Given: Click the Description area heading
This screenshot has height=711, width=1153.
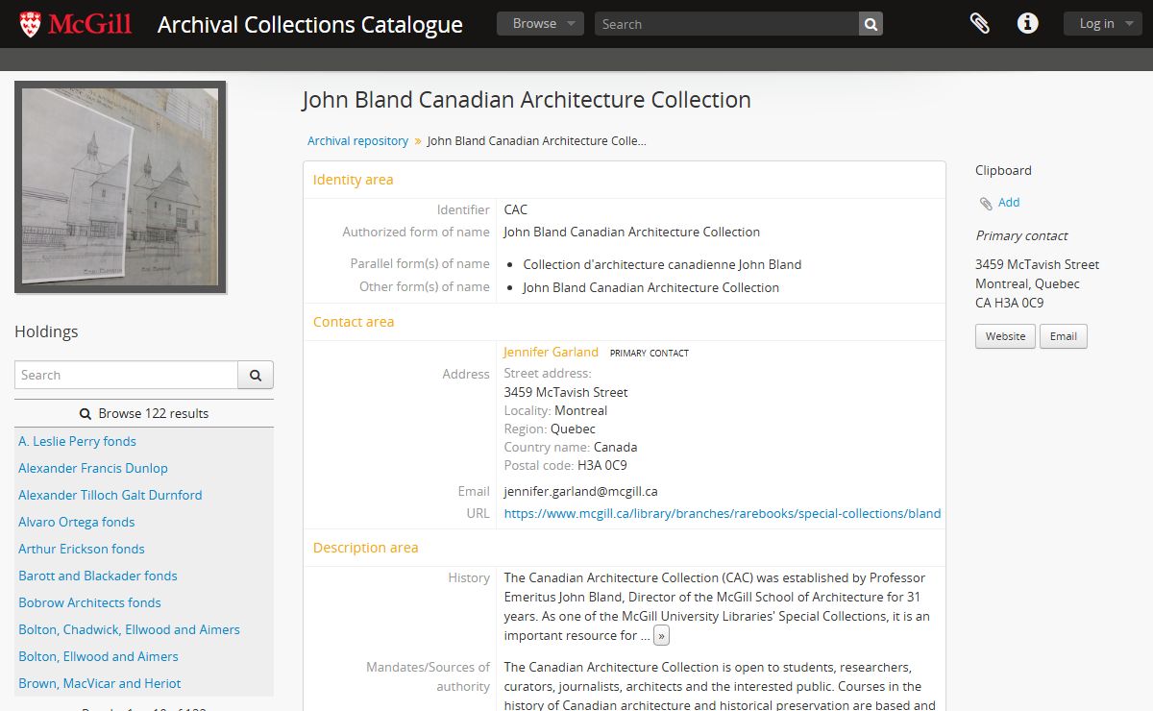Looking at the screenshot, I should click(365, 548).
